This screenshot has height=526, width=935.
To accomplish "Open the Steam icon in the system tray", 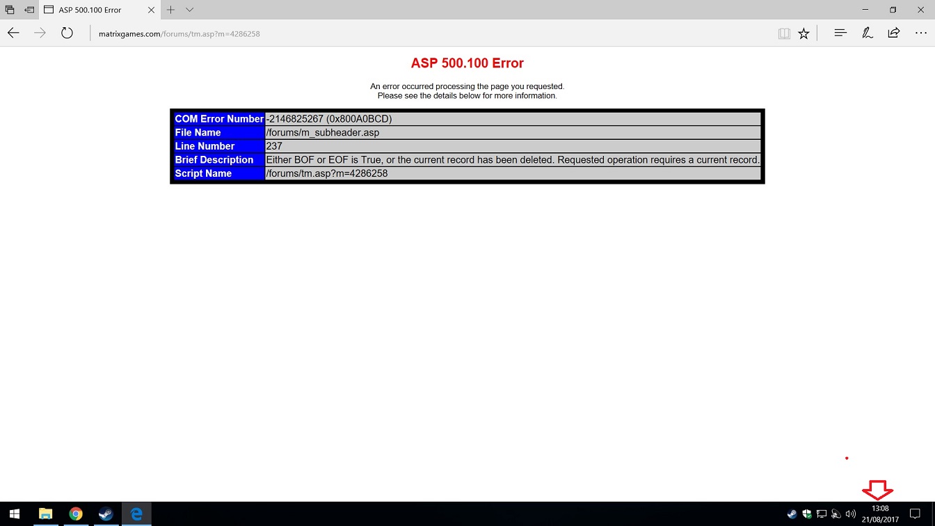I will tap(792, 514).
